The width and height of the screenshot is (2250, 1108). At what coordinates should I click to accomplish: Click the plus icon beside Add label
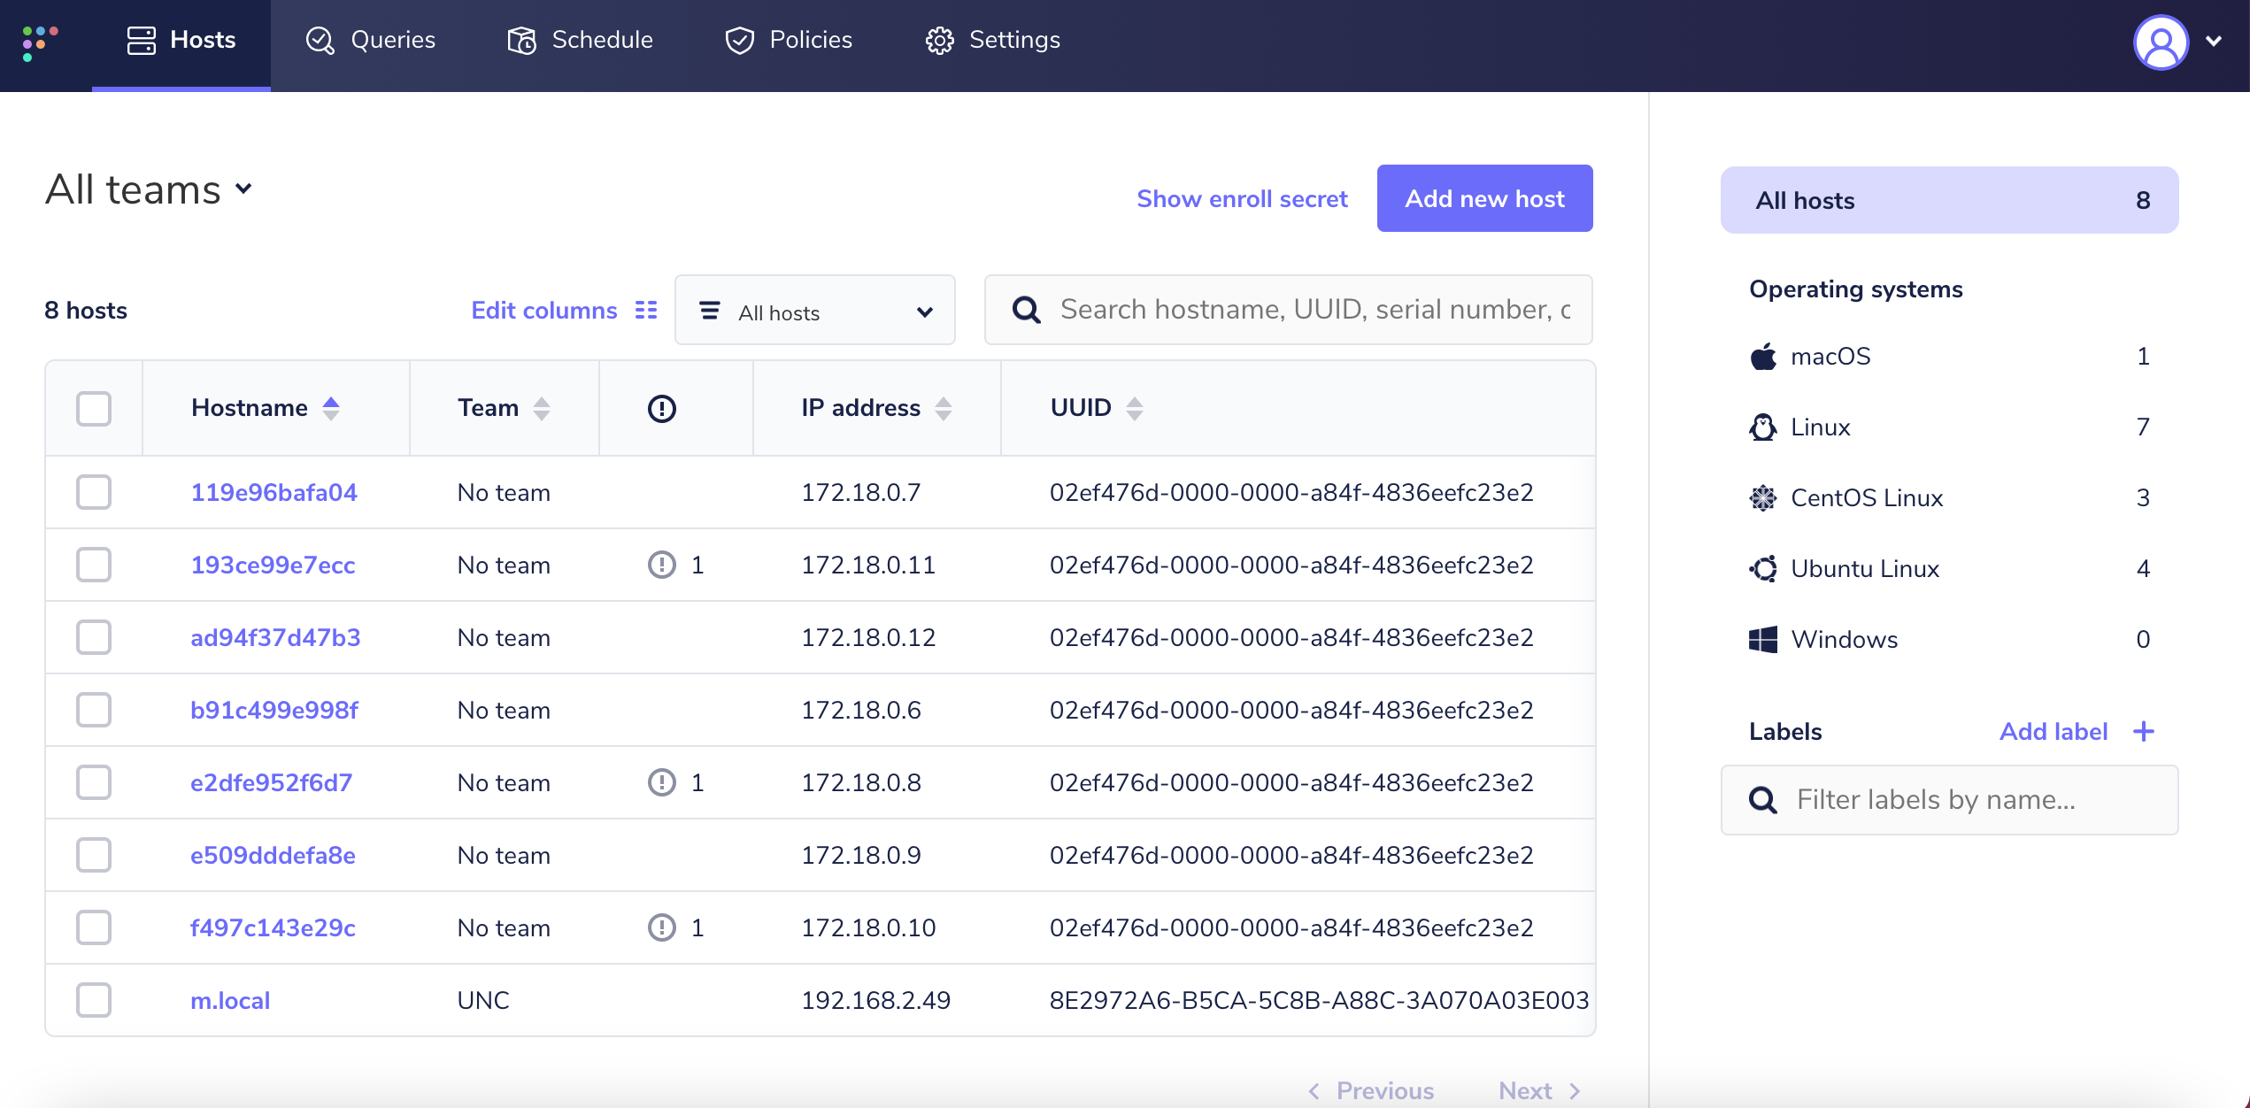pyautogui.click(x=2143, y=732)
